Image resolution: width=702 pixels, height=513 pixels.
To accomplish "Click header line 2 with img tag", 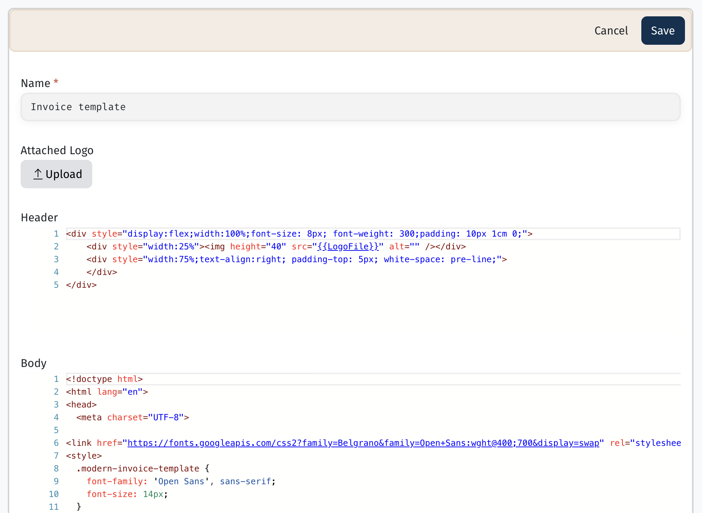I will point(276,247).
